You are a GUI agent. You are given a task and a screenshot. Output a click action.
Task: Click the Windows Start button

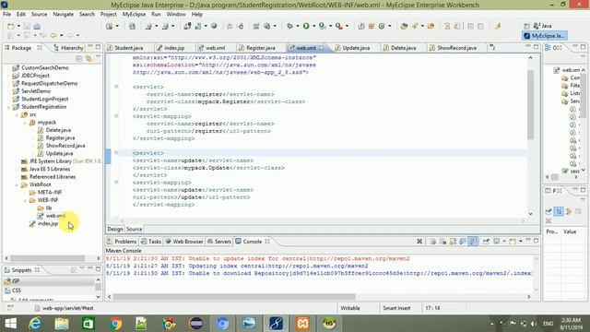click(10, 324)
